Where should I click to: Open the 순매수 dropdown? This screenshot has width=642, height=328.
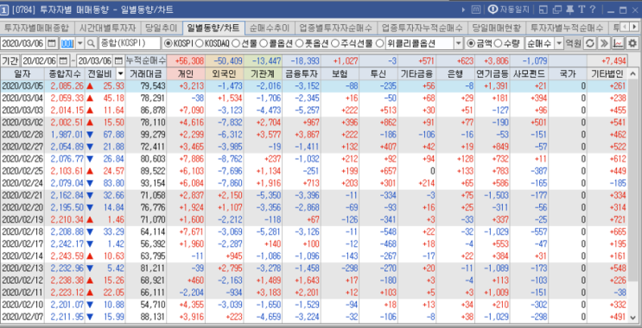[558, 43]
